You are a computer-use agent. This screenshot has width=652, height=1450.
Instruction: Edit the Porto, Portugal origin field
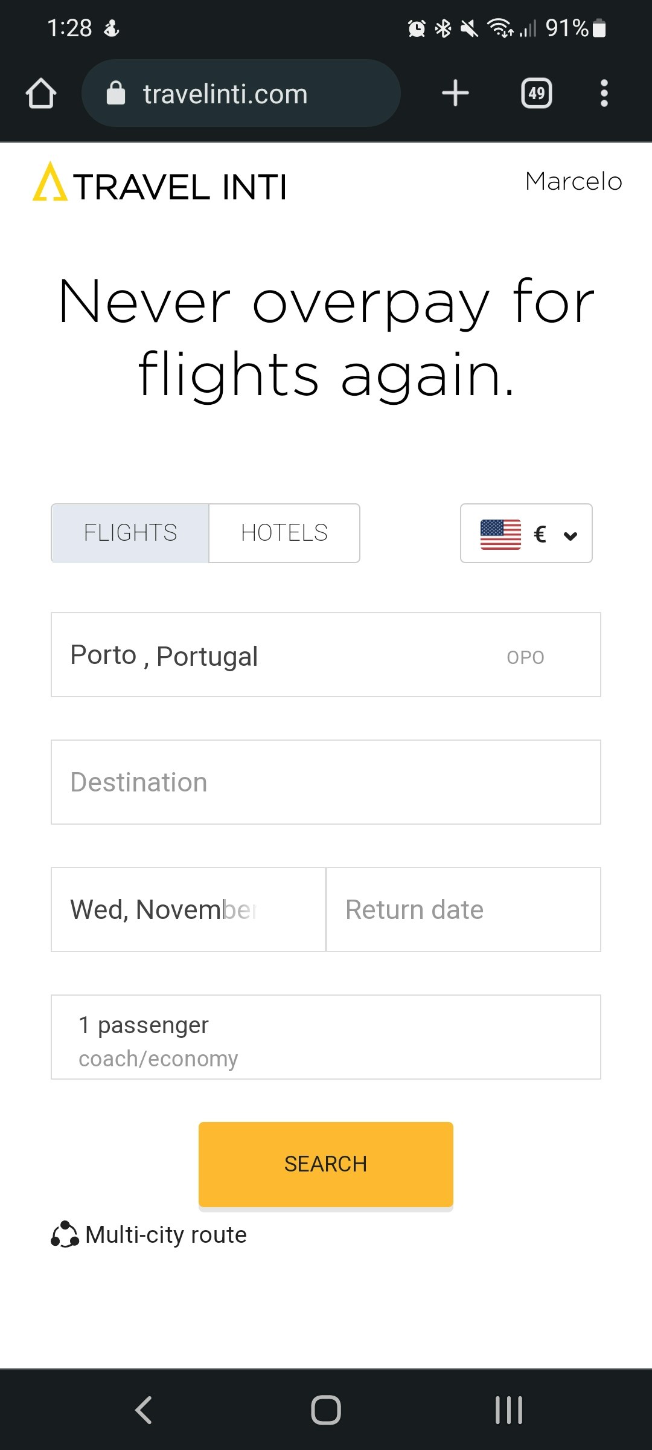click(x=326, y=654)
